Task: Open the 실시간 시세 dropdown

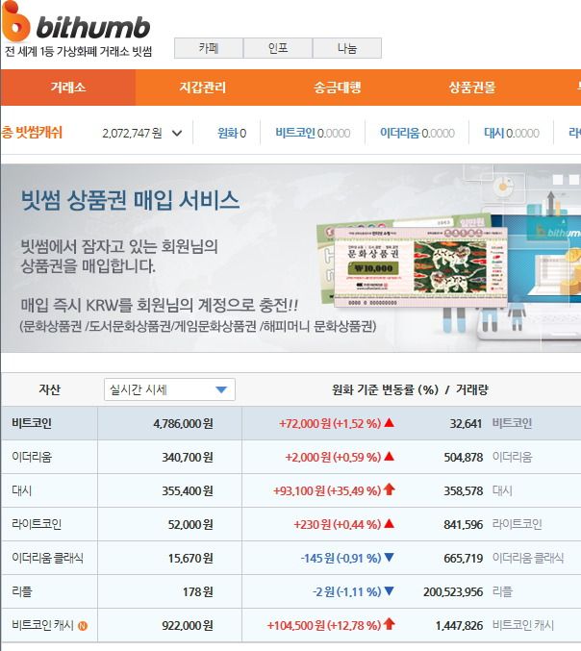Action: [169, 389]
